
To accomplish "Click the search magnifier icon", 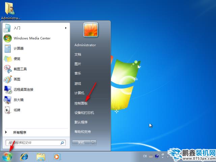I will click(62, 143).
